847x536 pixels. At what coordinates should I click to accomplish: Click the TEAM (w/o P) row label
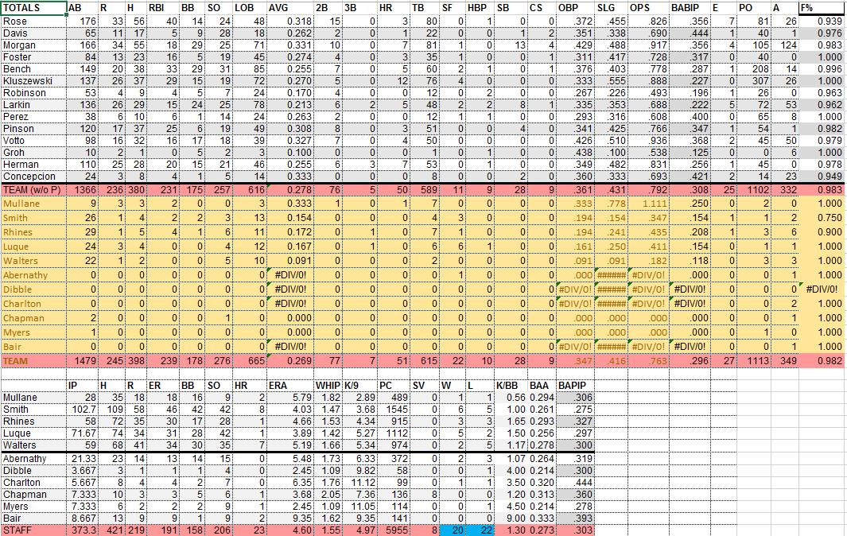(x=32, y=190)
